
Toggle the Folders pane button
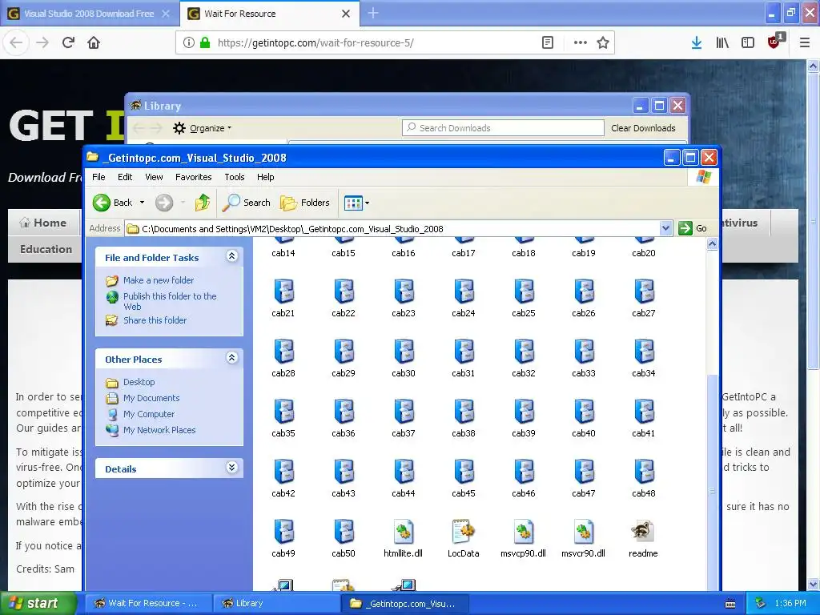305,203
